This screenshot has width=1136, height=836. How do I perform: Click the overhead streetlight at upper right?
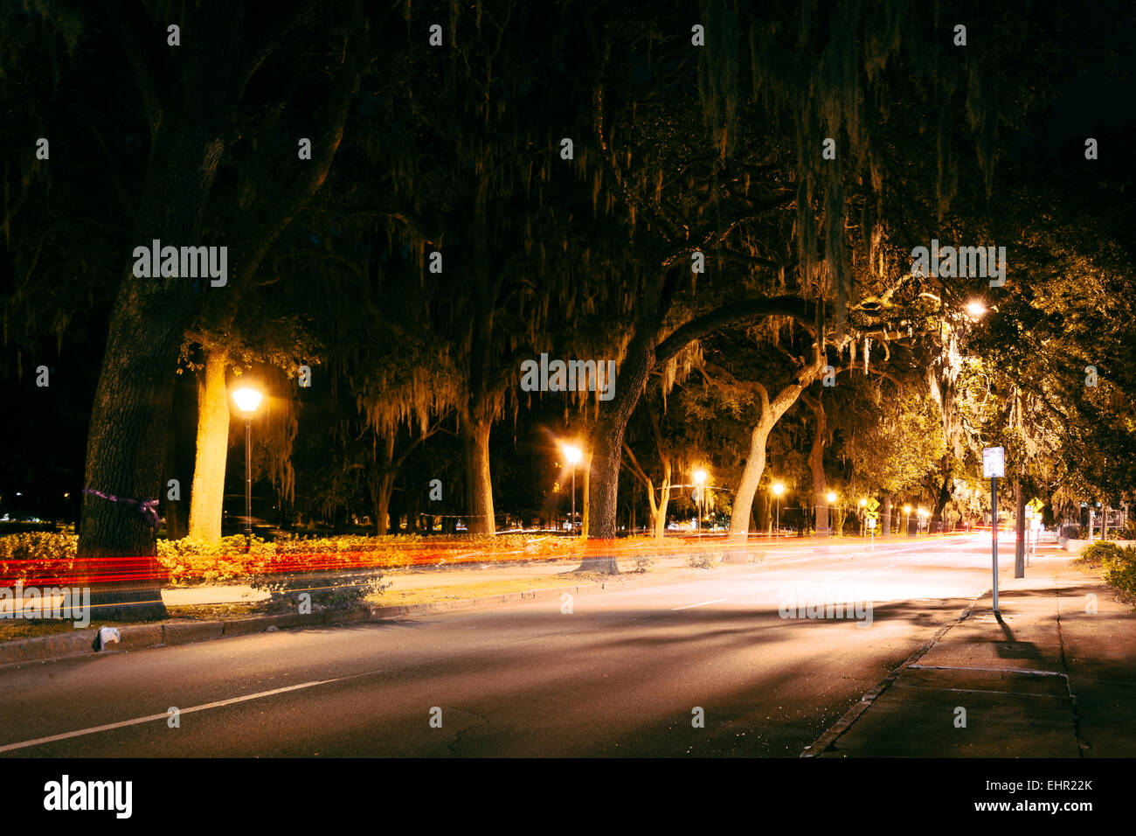[x=974, y=308]
